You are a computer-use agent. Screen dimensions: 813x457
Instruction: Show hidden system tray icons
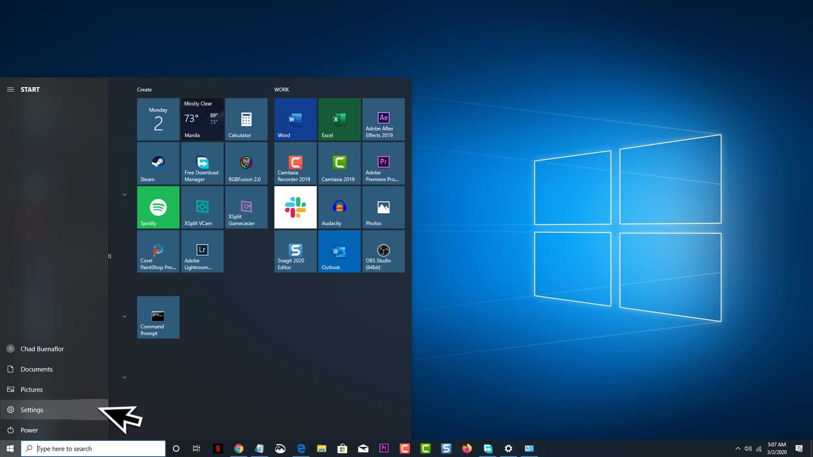pyautogui.click(x=738, y=449)
